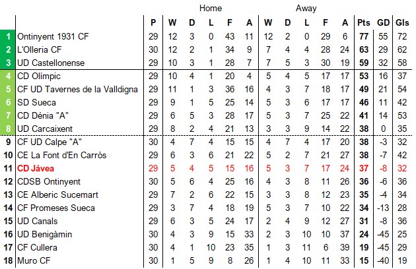416x269 pixels.
Task: Click the position 18 number cell
Action: pyautogui.click(x=8, y=260)
